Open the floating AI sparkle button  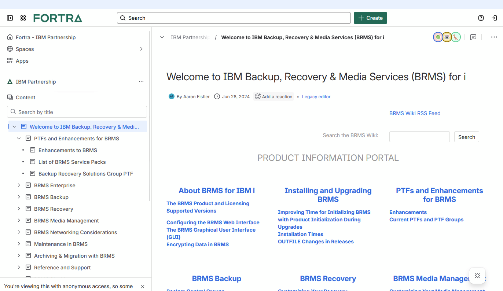point(477,276)
